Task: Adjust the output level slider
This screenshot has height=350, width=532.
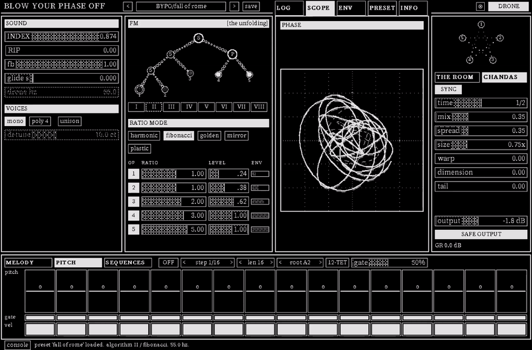Action: (x=481, y=221)
